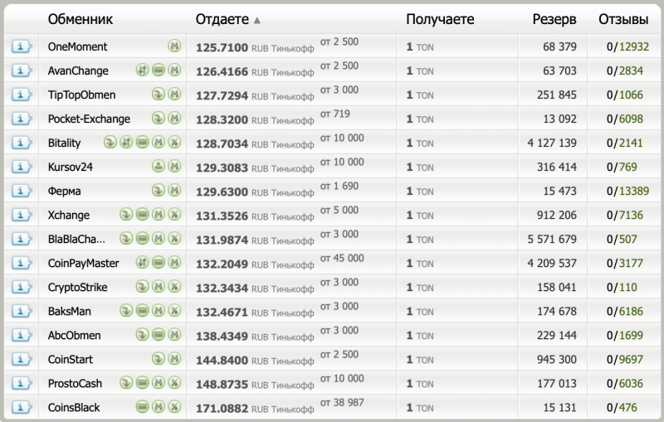
Task: Click minimum amount от 45 000
Action: click(342, 259)
